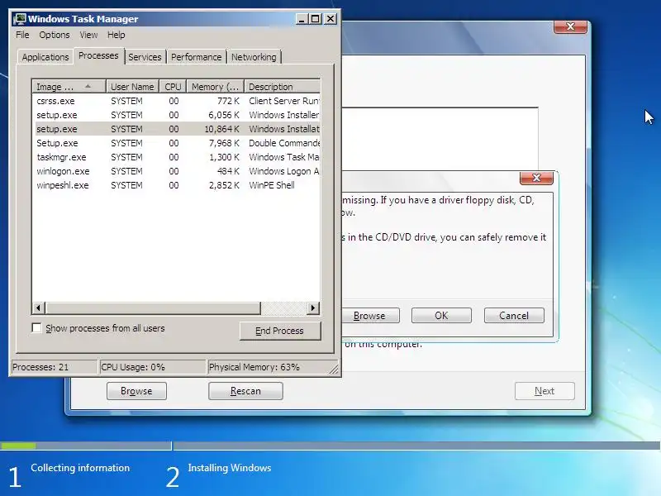The height and width of the screenshot is (496, 661).
Task: Click the 772 K memory value
Action: pos(228,101)
